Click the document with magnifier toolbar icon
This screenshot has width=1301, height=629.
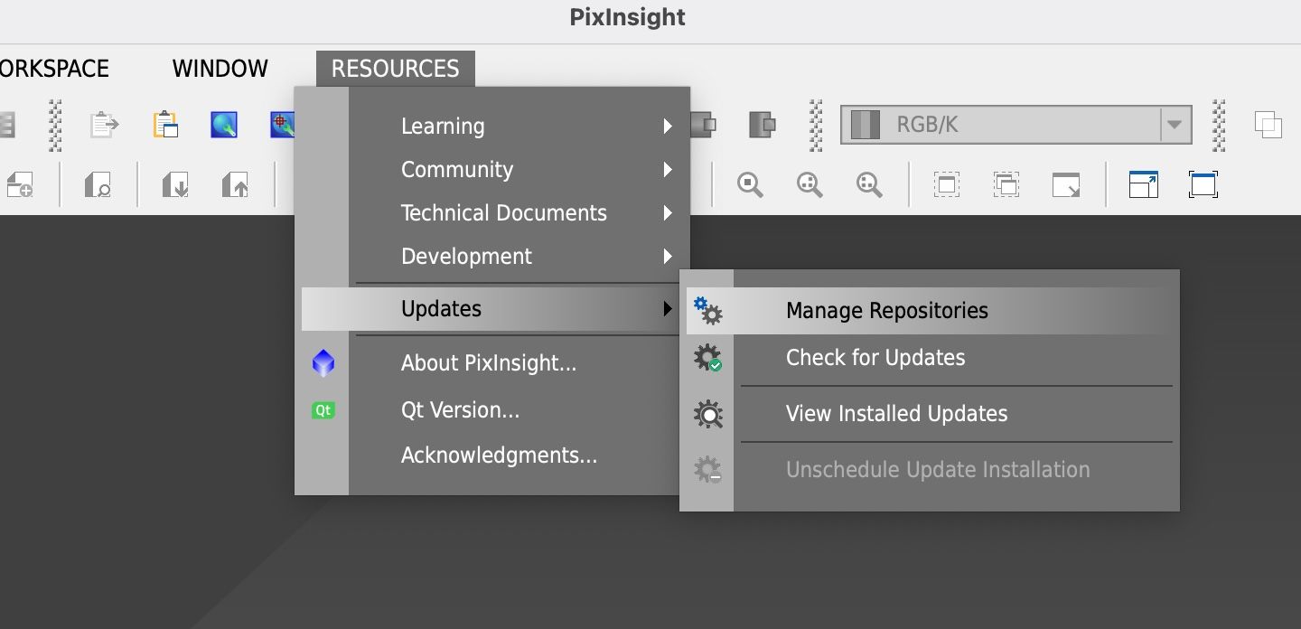98,185
